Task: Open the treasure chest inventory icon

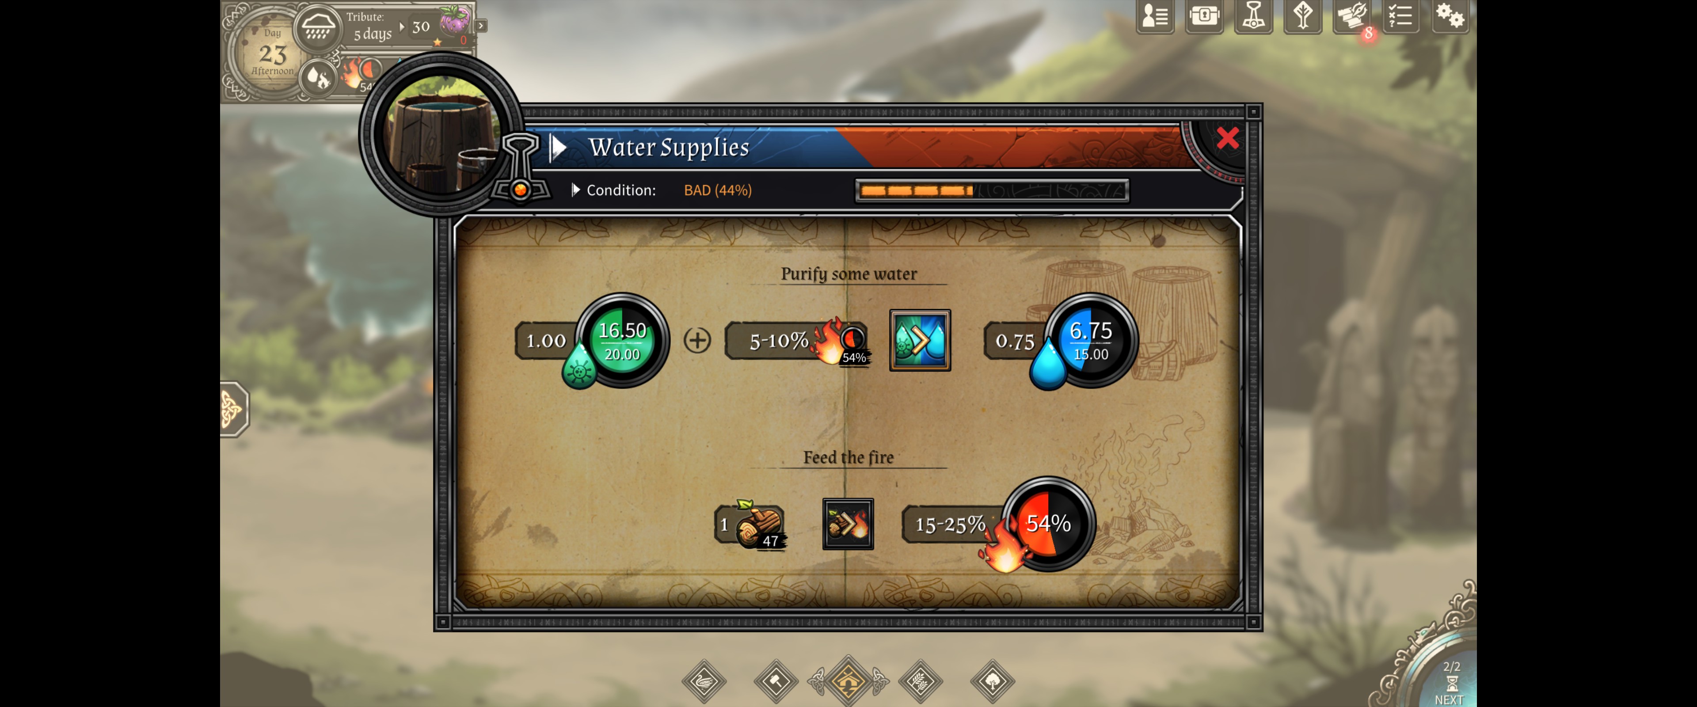Action: pyautogui.click(x=1204, y=16)
